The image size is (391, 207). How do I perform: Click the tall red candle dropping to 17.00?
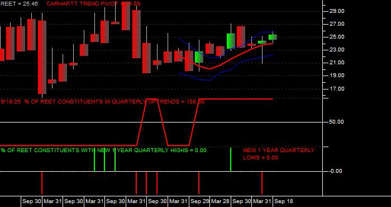(42, 57)
